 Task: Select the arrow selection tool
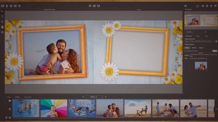click(x=2, y=12)
